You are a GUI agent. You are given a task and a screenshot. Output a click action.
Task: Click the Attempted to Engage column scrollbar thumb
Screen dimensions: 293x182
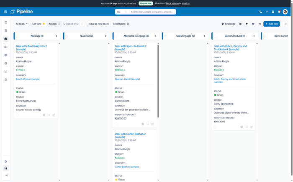tap(158, 81)
